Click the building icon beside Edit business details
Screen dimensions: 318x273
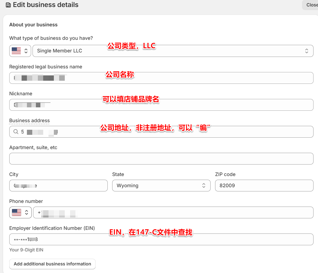[8, 5]
